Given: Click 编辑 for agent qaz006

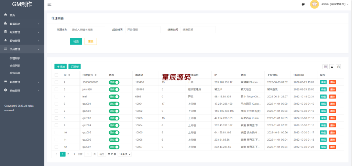Looking at the screenshot, I should pyautogui.click(x=323, y=140).
